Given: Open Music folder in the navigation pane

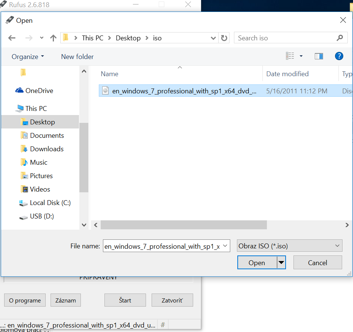Looking at the screenshot, I should pos(39,162).
